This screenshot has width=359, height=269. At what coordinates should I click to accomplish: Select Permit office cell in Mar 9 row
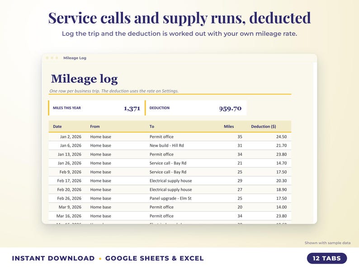(161, 207)
